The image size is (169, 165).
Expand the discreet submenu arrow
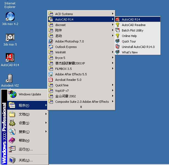(x=113, y=25)
